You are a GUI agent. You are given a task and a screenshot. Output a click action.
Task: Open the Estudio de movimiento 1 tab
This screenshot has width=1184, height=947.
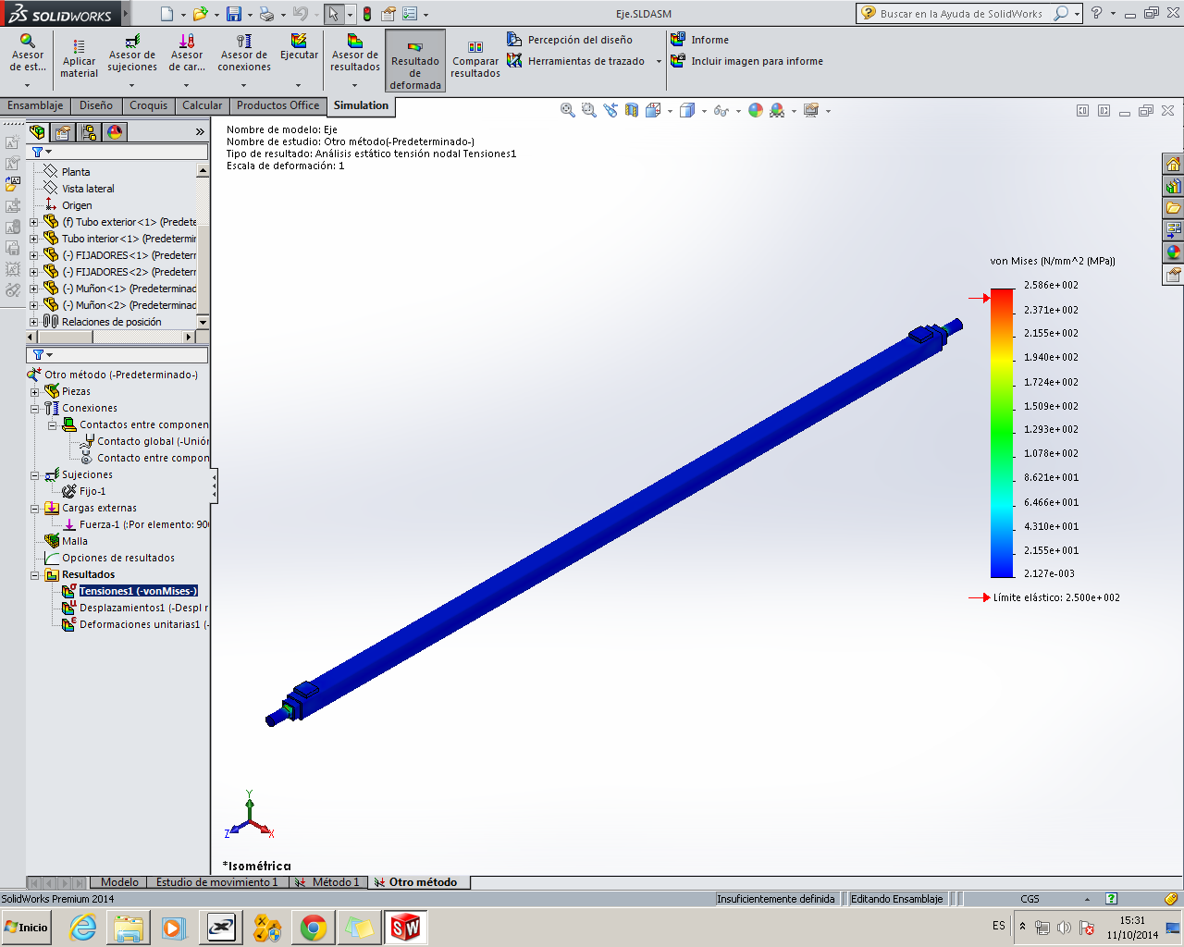click(x=216, y=882)
